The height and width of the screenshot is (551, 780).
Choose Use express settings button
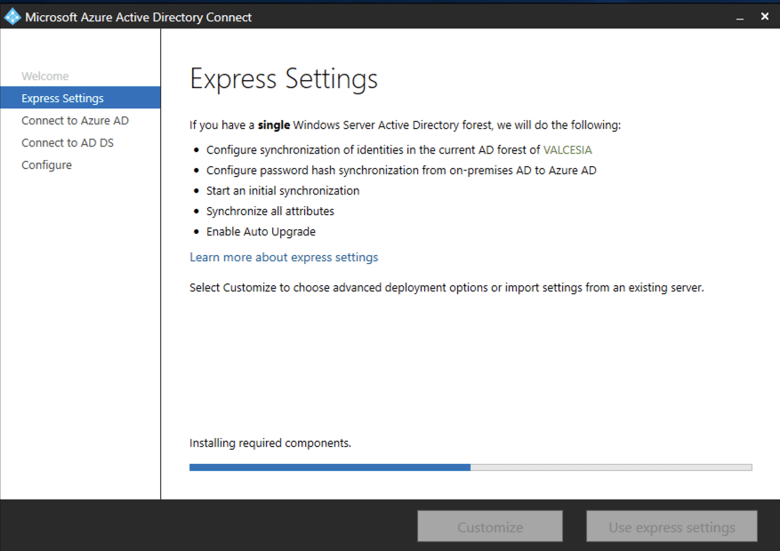(x=671, y=527)
